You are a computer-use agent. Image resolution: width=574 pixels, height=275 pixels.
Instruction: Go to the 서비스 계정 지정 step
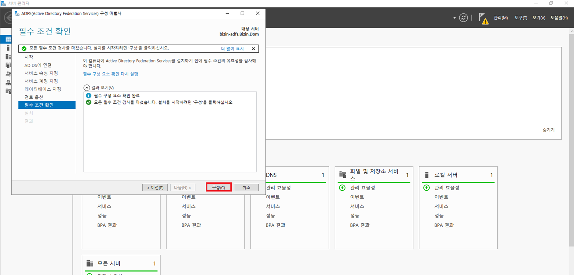pos(41,81)
